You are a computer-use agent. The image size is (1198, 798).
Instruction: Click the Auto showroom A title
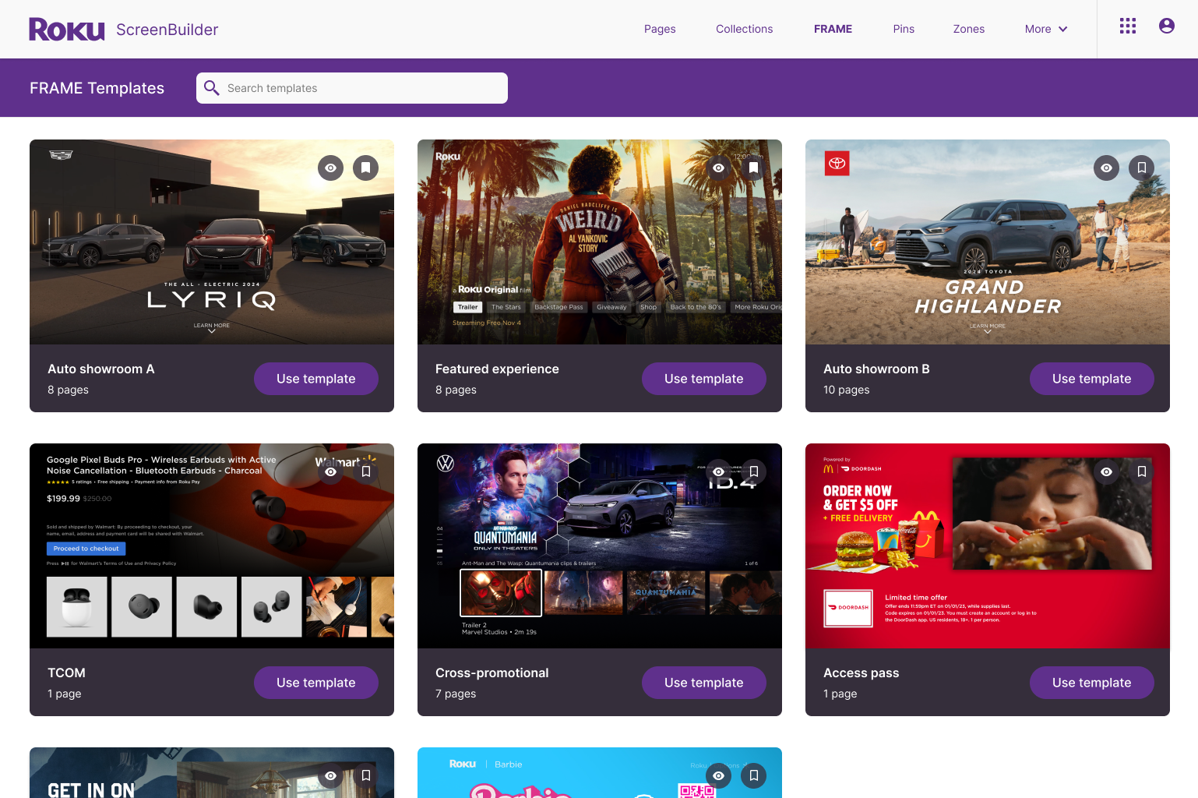tap(101, 369)
